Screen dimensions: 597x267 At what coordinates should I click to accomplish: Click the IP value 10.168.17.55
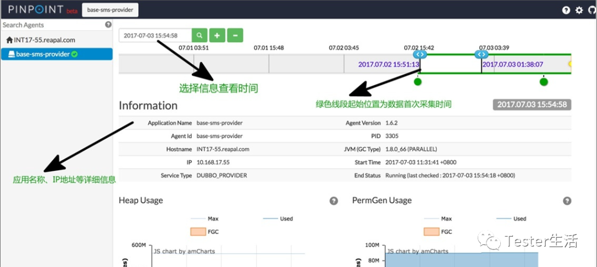click(x=213, y=163)
